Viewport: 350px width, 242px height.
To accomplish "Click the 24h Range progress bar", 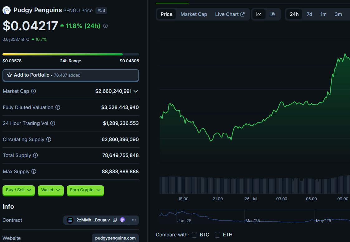I will 71,54.
